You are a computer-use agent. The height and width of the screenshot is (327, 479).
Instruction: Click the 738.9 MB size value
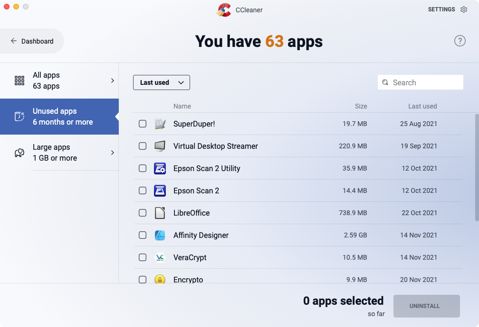click(353, 213)
